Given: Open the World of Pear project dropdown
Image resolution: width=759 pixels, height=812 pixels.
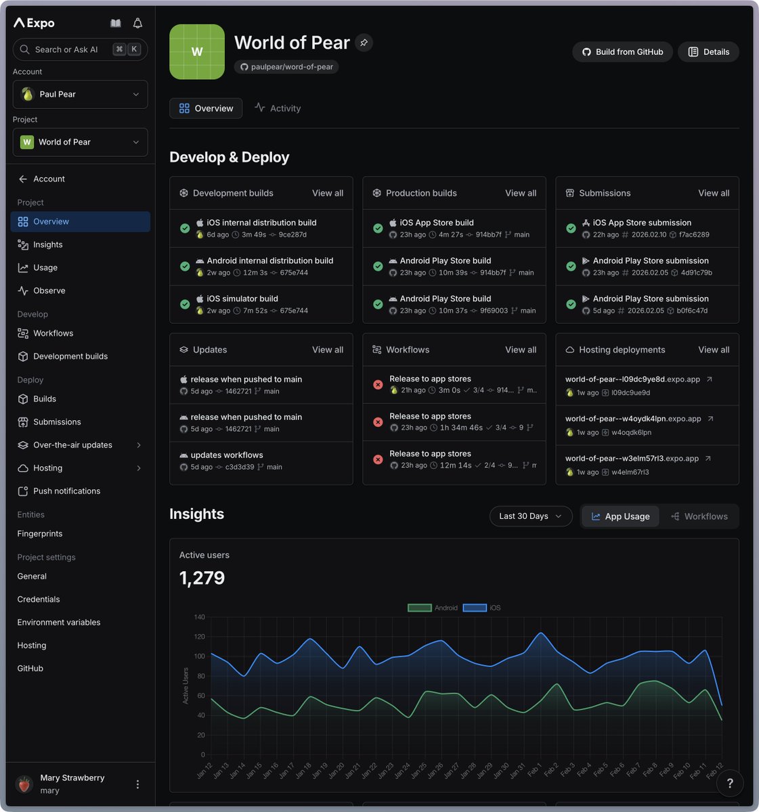Looking at the screenshot, I should 80,142.
